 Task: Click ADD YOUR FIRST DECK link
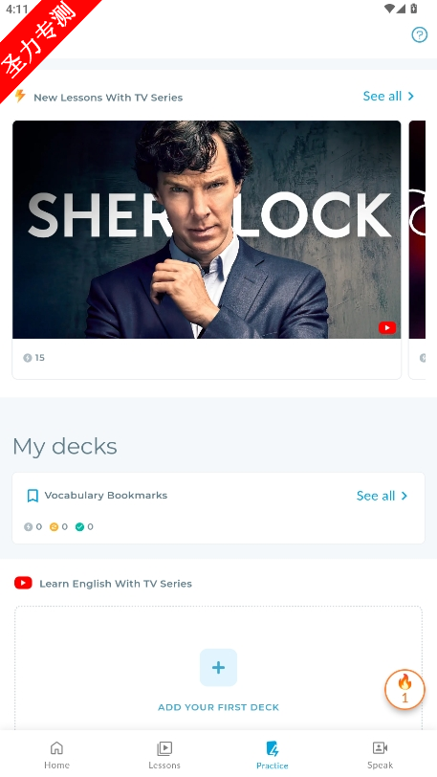coord(218,707)
